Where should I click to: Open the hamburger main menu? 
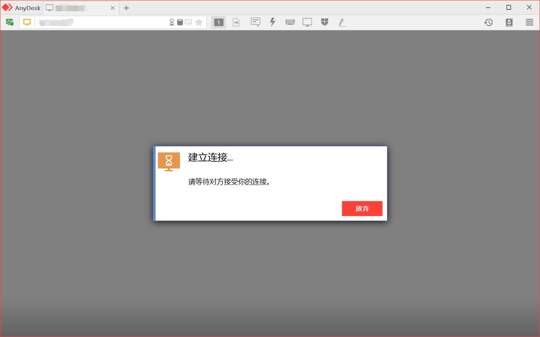coord(529,22)
